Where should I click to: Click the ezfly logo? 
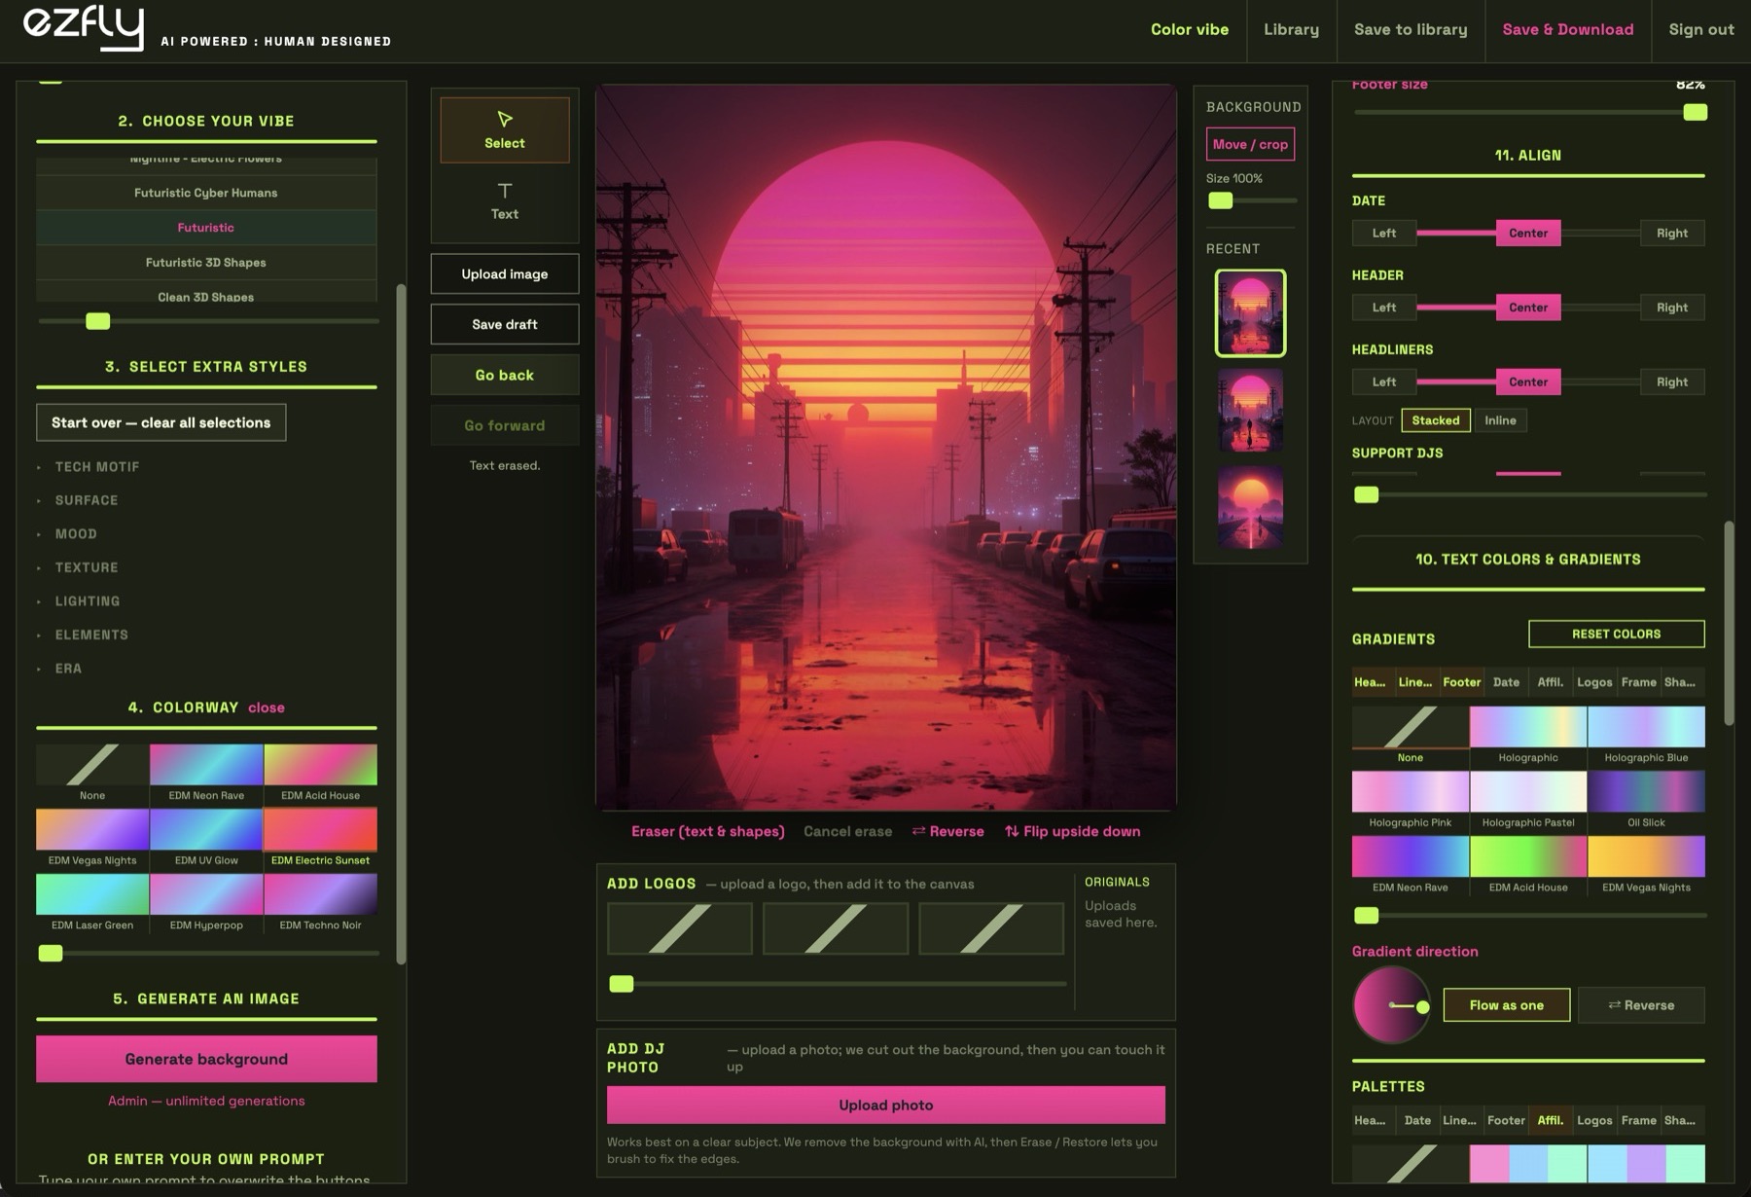(x=84, y=27)
